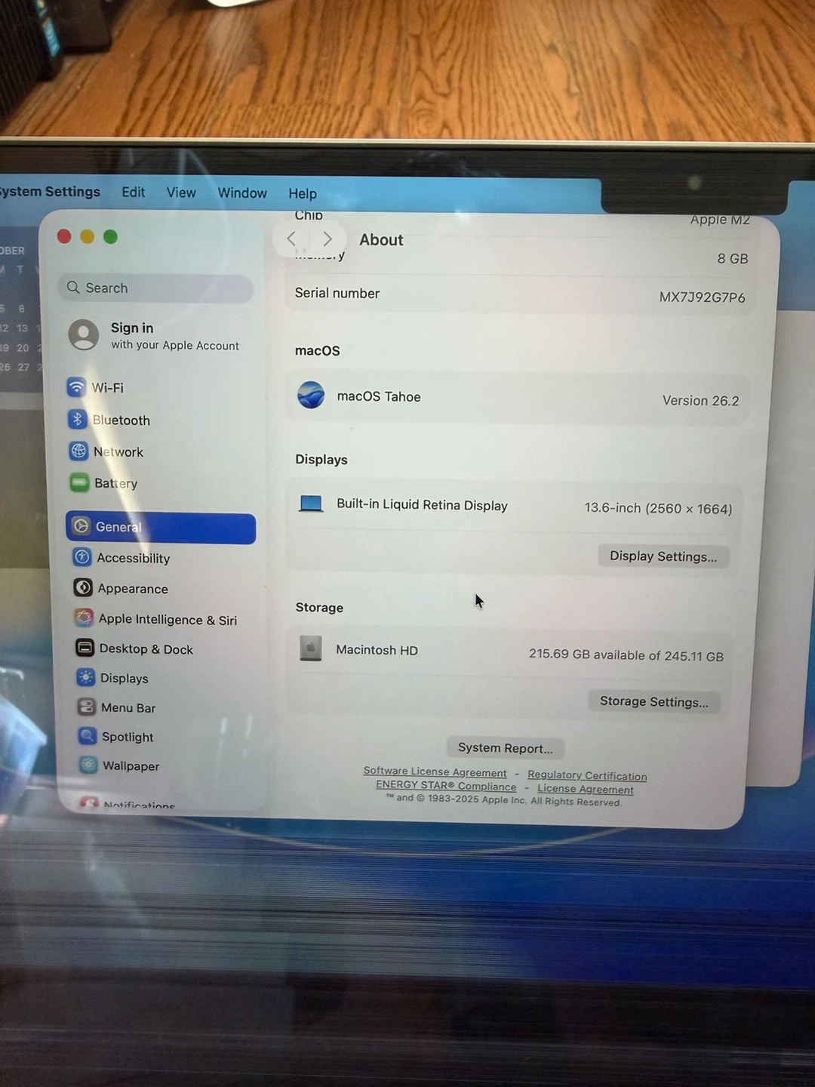Open the Regulatory Certification link

(x=587, y=775)
